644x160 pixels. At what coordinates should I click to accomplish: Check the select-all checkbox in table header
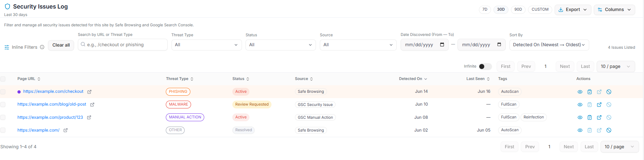[3, 79]
